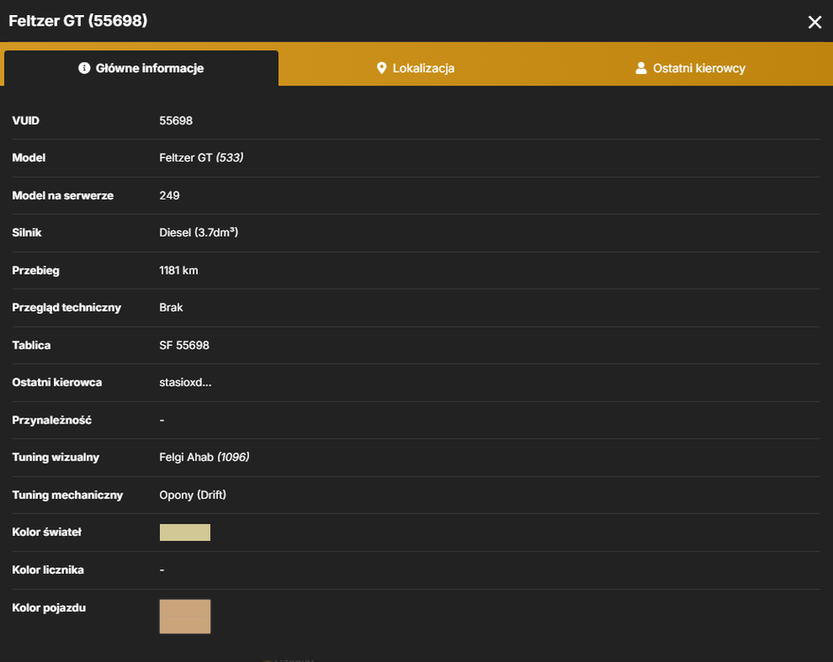833x662 pixels.
Task: Click the person icon for Ostatni kierowcy
Action: pos(641,68)
